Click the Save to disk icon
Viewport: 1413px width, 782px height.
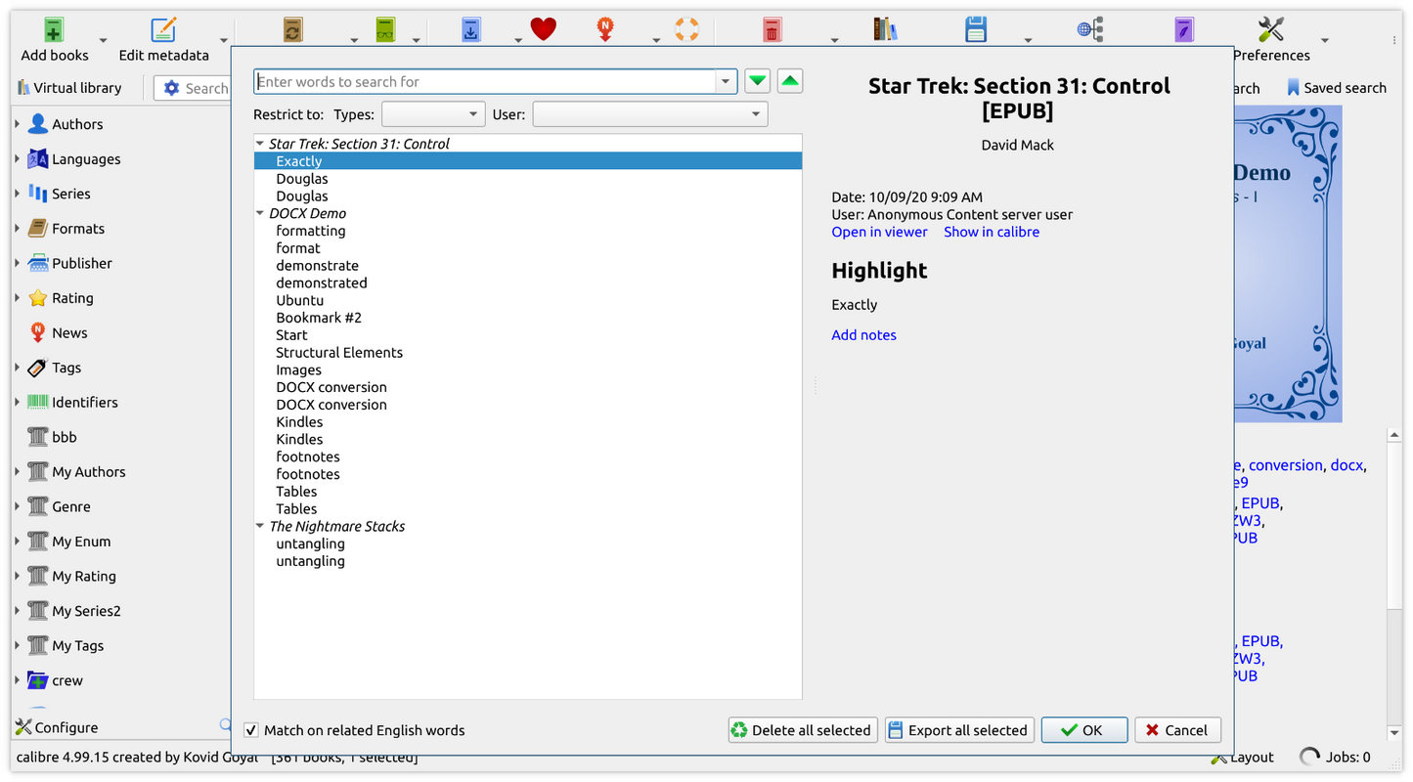[x=975, y=28]
